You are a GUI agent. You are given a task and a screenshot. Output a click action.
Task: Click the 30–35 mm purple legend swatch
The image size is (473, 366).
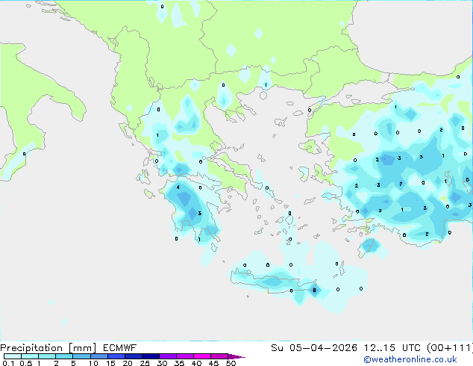(168, 356)
